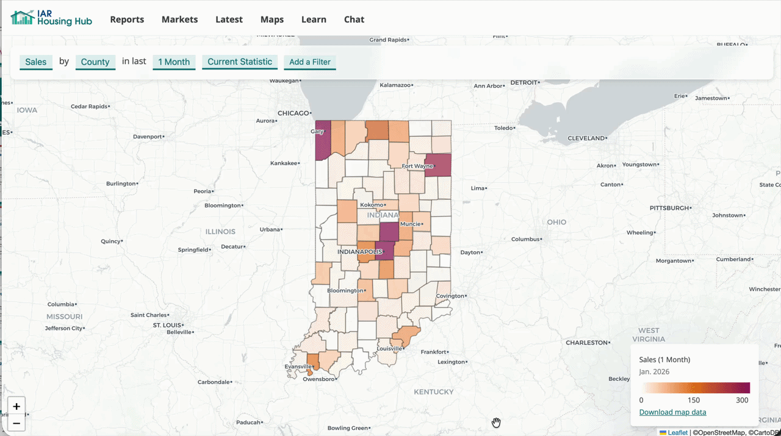Zoom out using the minus map control

[x=16, y=423]
